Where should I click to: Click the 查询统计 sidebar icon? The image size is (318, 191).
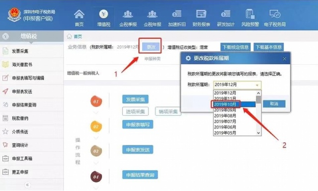5,145
